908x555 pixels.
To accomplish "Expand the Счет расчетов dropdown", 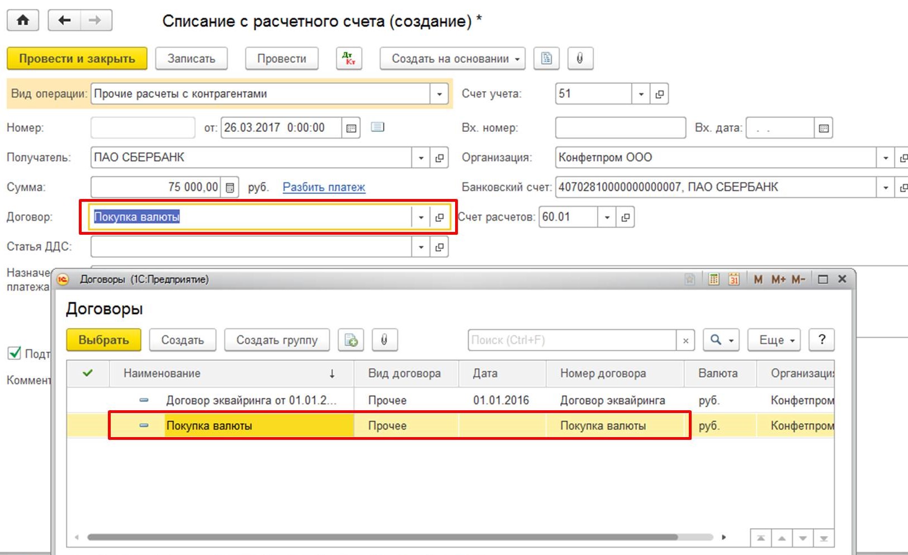I will tap(607, 217).
